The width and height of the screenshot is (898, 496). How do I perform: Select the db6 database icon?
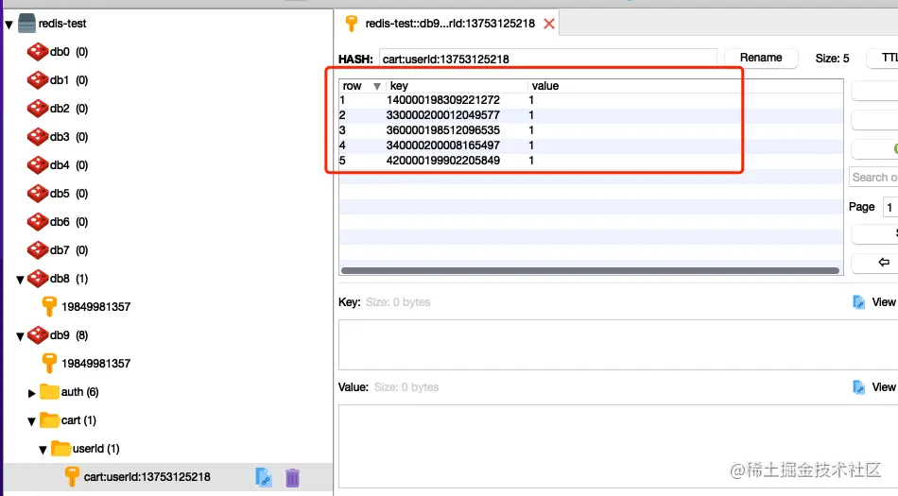coord(37,221)
